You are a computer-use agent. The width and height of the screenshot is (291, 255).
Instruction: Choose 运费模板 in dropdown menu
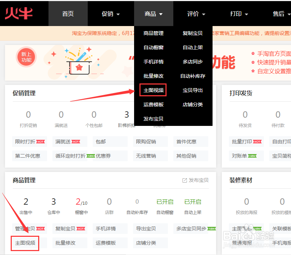point(153,104)
